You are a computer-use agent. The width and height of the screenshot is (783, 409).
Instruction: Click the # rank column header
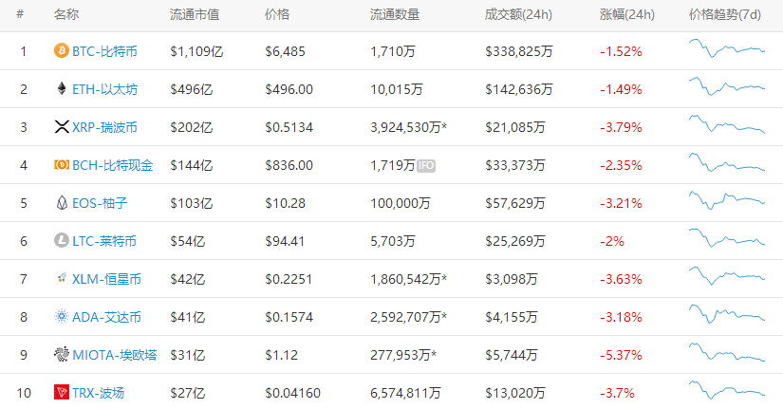pos(20,14)
